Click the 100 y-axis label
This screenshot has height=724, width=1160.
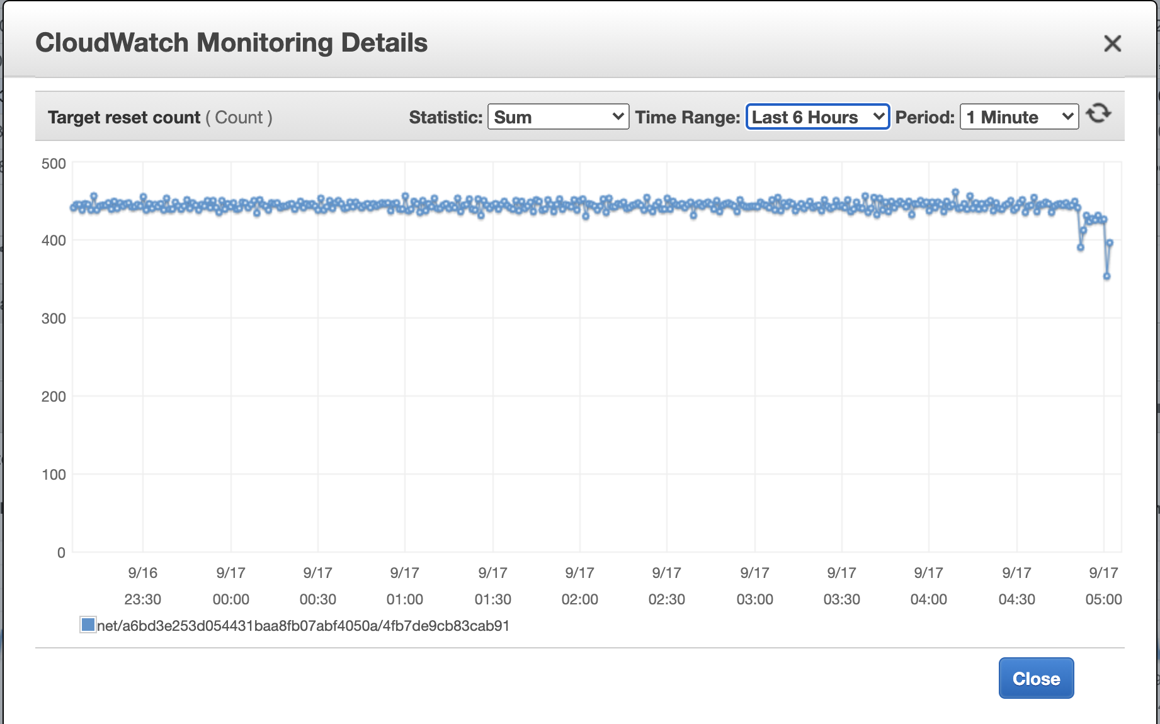[54, 475]
